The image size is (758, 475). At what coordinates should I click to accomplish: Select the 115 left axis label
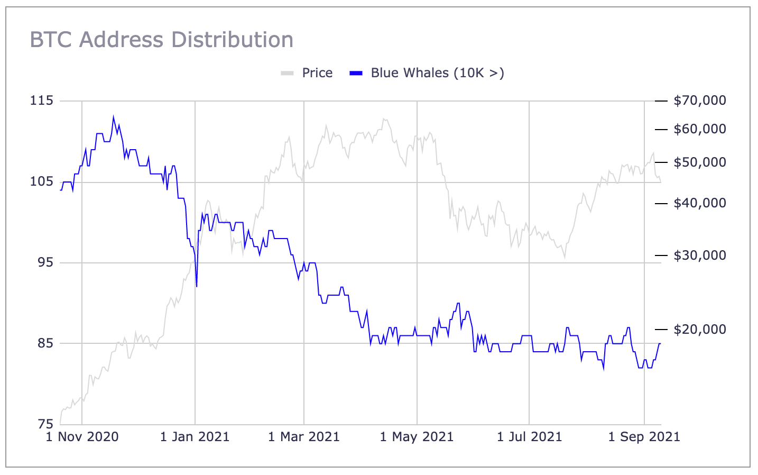pyautogui.click(x=42, y=101)
